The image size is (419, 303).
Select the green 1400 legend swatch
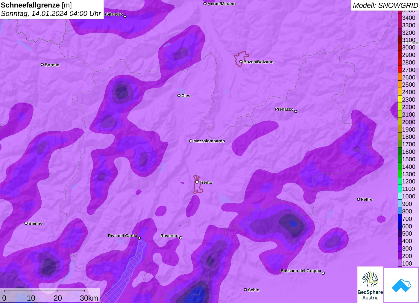click(x=400, y=166)
